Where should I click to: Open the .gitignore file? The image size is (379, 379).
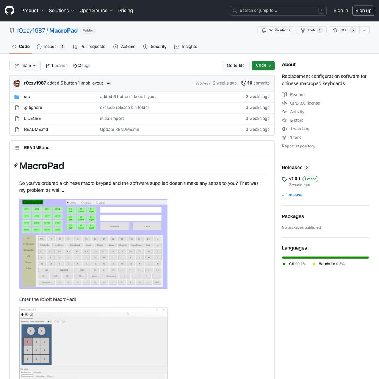pos(33,108)
